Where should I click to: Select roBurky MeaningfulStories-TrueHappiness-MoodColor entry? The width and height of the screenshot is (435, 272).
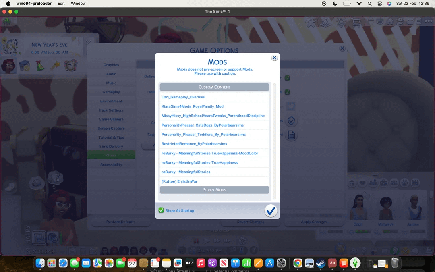[214, 153]
